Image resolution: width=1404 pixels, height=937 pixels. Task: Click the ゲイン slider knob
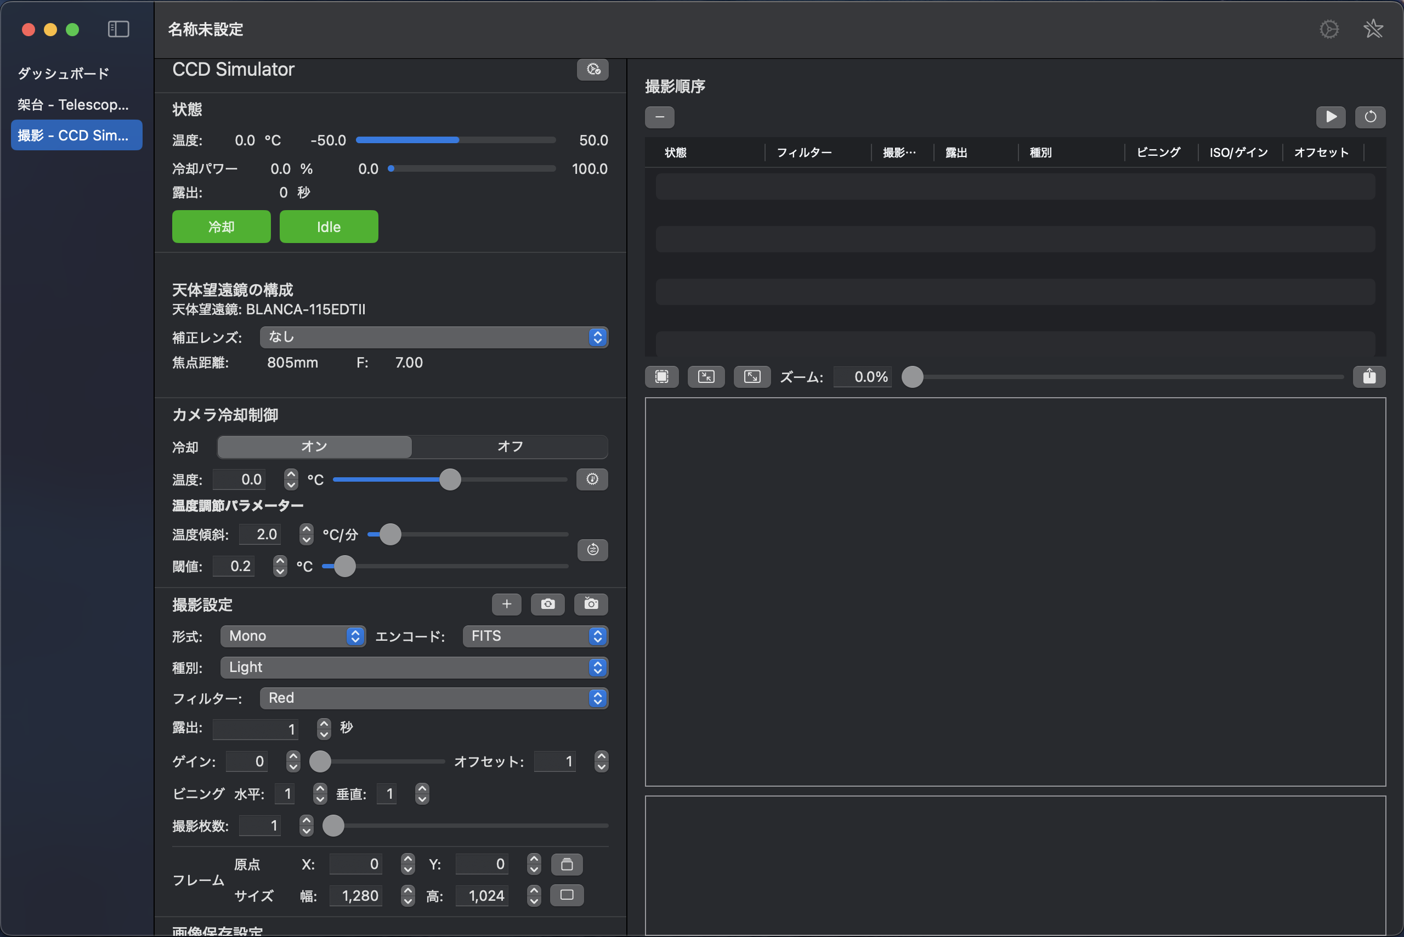(320, 761)
